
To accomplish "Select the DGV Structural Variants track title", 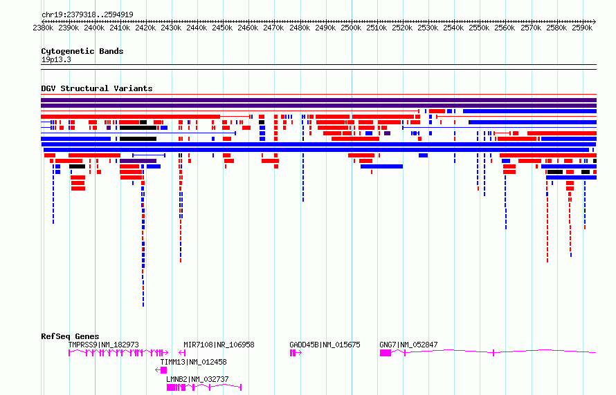I will click(x=97, y=88).
